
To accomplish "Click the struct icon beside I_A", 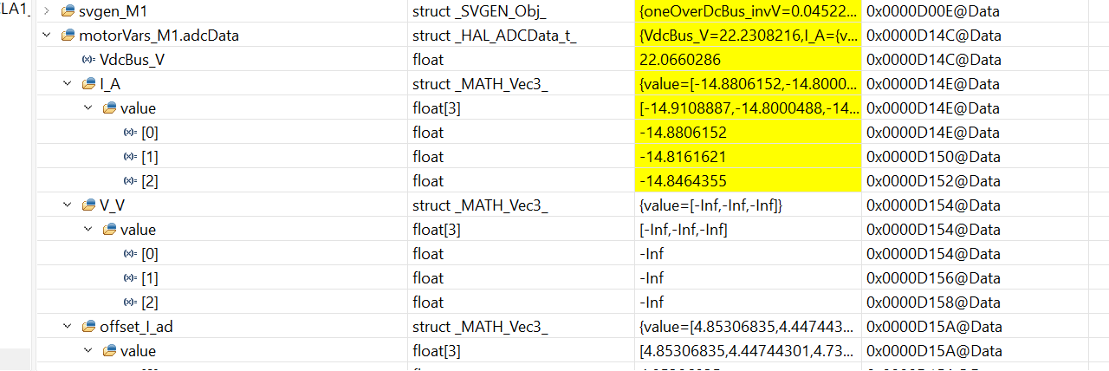I will pyautogui.click(x=88, y=84).
